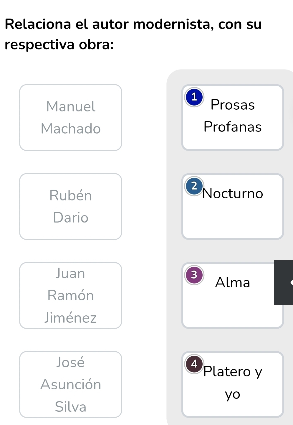Viewport: 293px width, 425px height.
Task: Click the number 2 circle badge
Action: click(x=194, y=186)
